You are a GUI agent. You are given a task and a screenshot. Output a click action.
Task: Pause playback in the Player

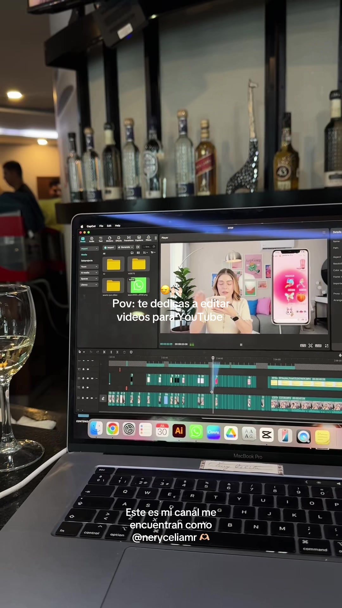point(241,345)
